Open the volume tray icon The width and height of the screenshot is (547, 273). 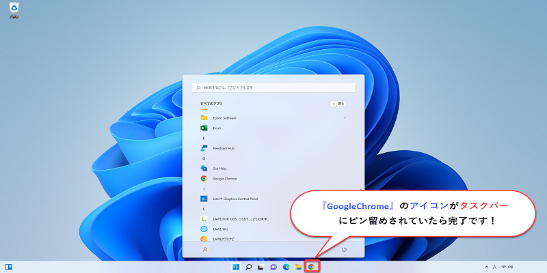[x=509, y=267]
